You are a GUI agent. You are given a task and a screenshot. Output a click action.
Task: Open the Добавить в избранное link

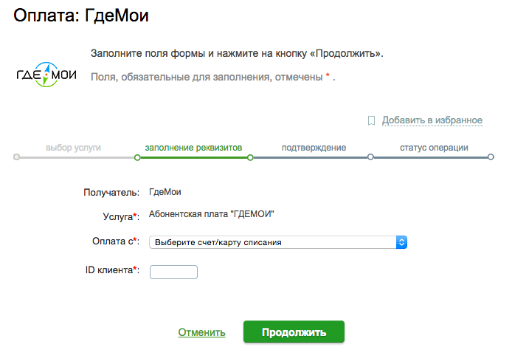coord(432,120)
